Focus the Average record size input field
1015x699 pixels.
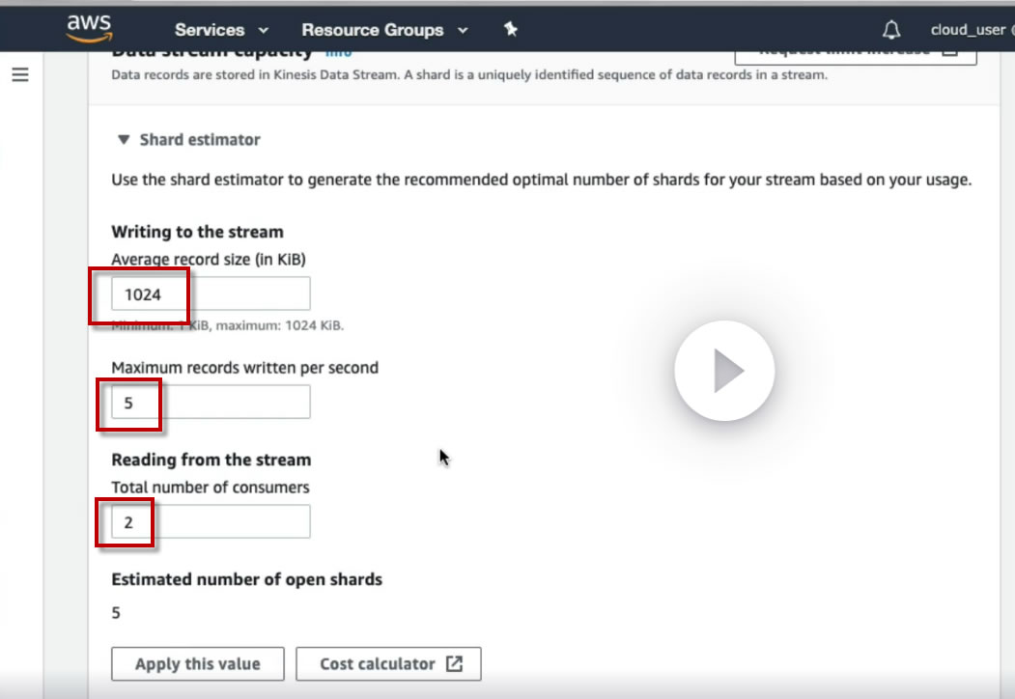pos(211,294)
